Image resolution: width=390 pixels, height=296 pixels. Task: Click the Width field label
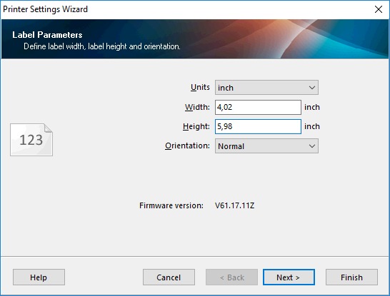(197, 107)
